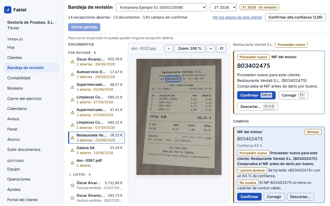The width and height of the screenshot is (330, 206).
Task: Click the Confianza 64 % text
Action: [250, 145]
